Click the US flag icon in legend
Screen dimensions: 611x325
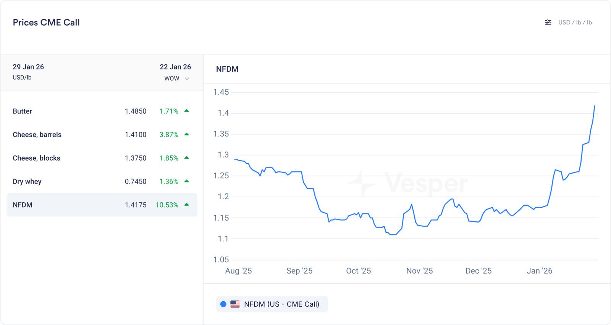(235, 304)
